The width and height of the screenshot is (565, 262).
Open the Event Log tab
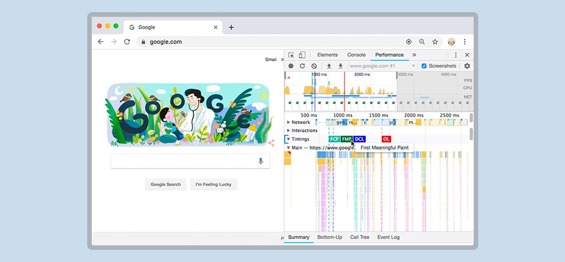click(389, 237)
